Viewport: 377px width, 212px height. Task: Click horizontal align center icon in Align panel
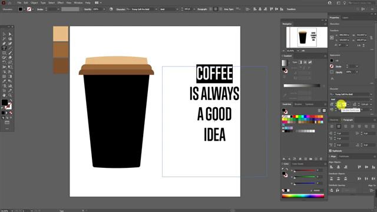pos(339,167)
